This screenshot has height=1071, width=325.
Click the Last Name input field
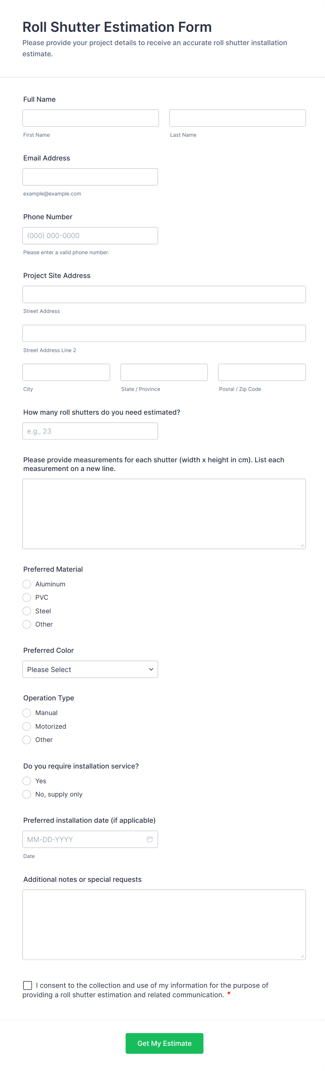coord(237,118)
